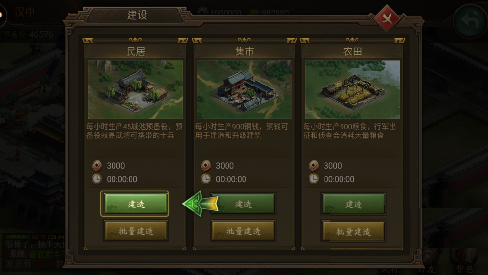The width and height of the screenshot is (488, 275).
Task: Select 批量建造 for 集市
Action: [243, 231]
